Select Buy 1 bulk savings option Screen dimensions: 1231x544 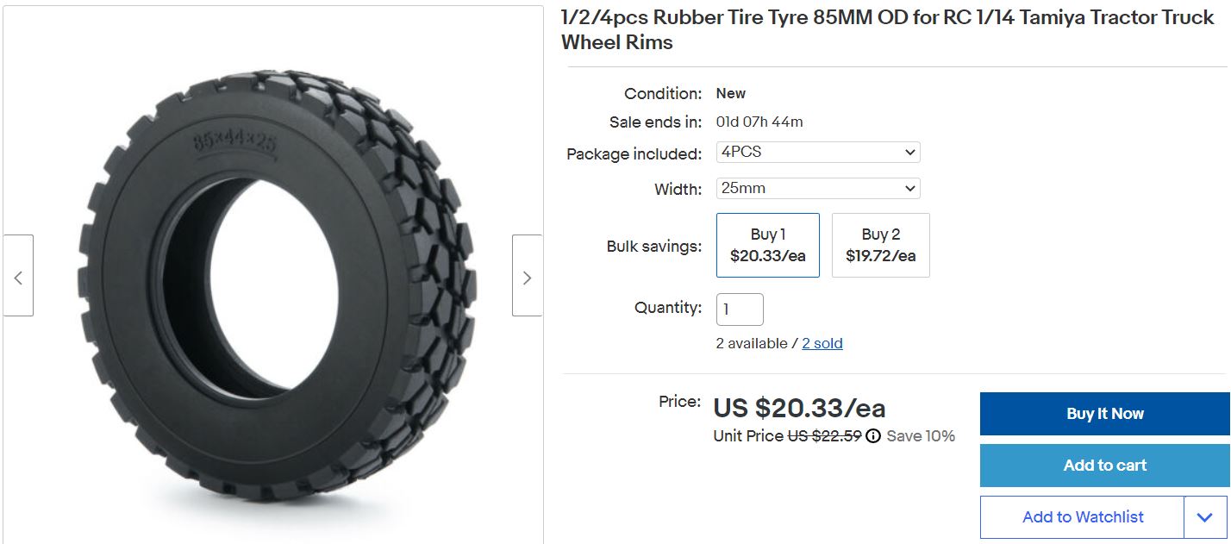(x=767, y=245)
